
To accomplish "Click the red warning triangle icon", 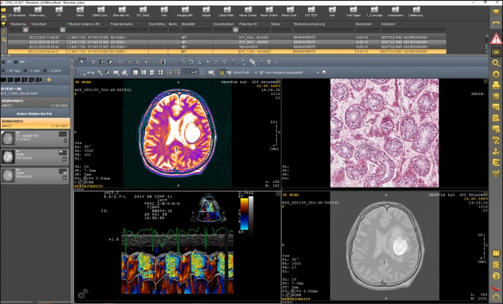I will coord(496,38).
